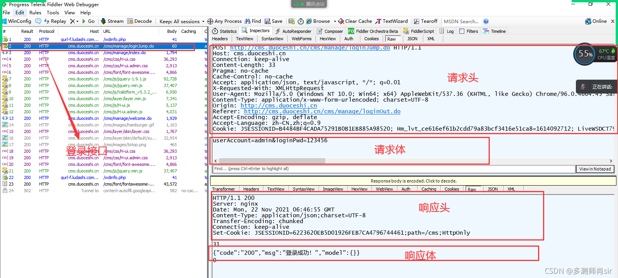The image size is (618, 278).
Task: Switch to the AutoResponder tab
Action: click(x=293, y=31)
